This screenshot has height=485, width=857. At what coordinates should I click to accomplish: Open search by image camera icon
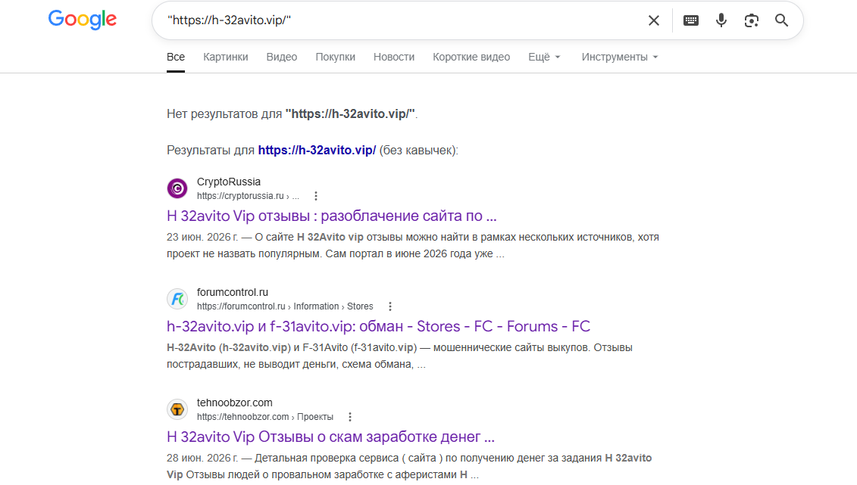point(752,20)
